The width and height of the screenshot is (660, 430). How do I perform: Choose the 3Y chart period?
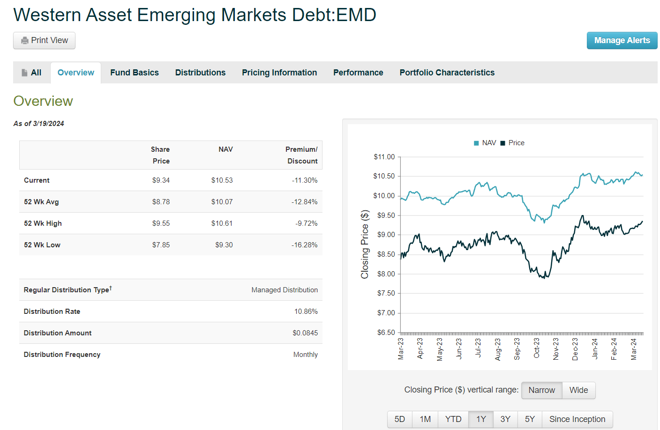pos(505,419)
